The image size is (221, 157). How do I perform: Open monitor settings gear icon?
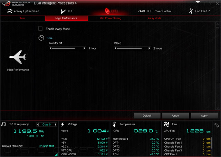[217, 125]
